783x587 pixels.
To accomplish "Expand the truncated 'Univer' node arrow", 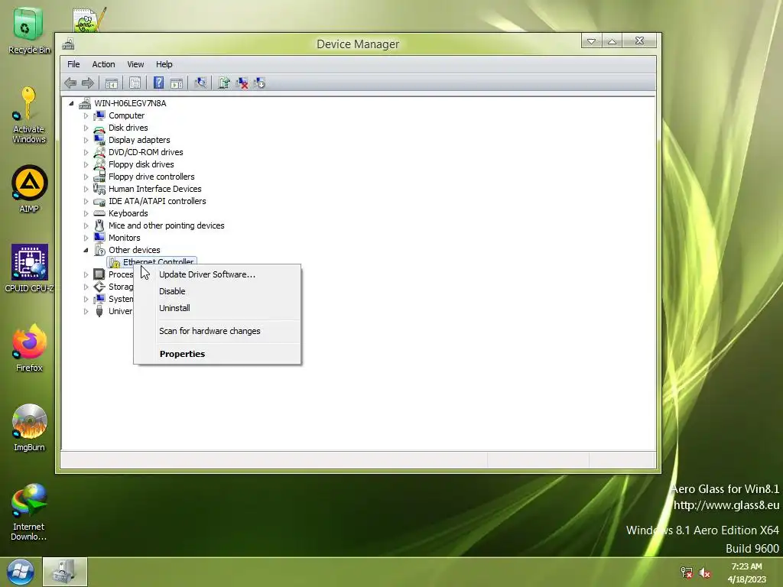I will [86, 312].
